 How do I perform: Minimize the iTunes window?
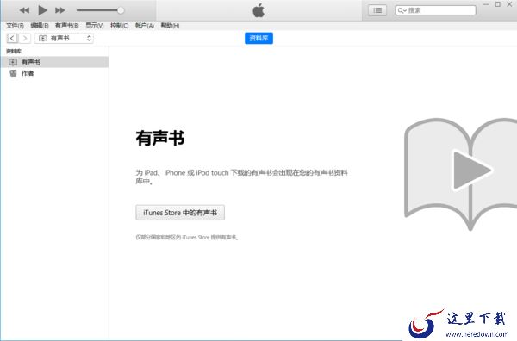tap(486, 4)
